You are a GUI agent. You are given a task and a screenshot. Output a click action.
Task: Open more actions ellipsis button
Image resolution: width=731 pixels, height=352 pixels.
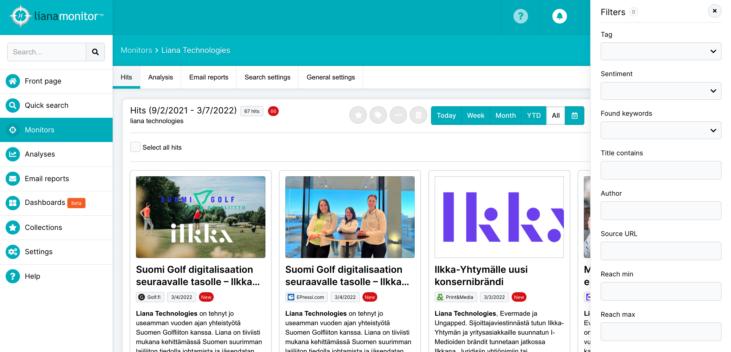click(398, 115)
